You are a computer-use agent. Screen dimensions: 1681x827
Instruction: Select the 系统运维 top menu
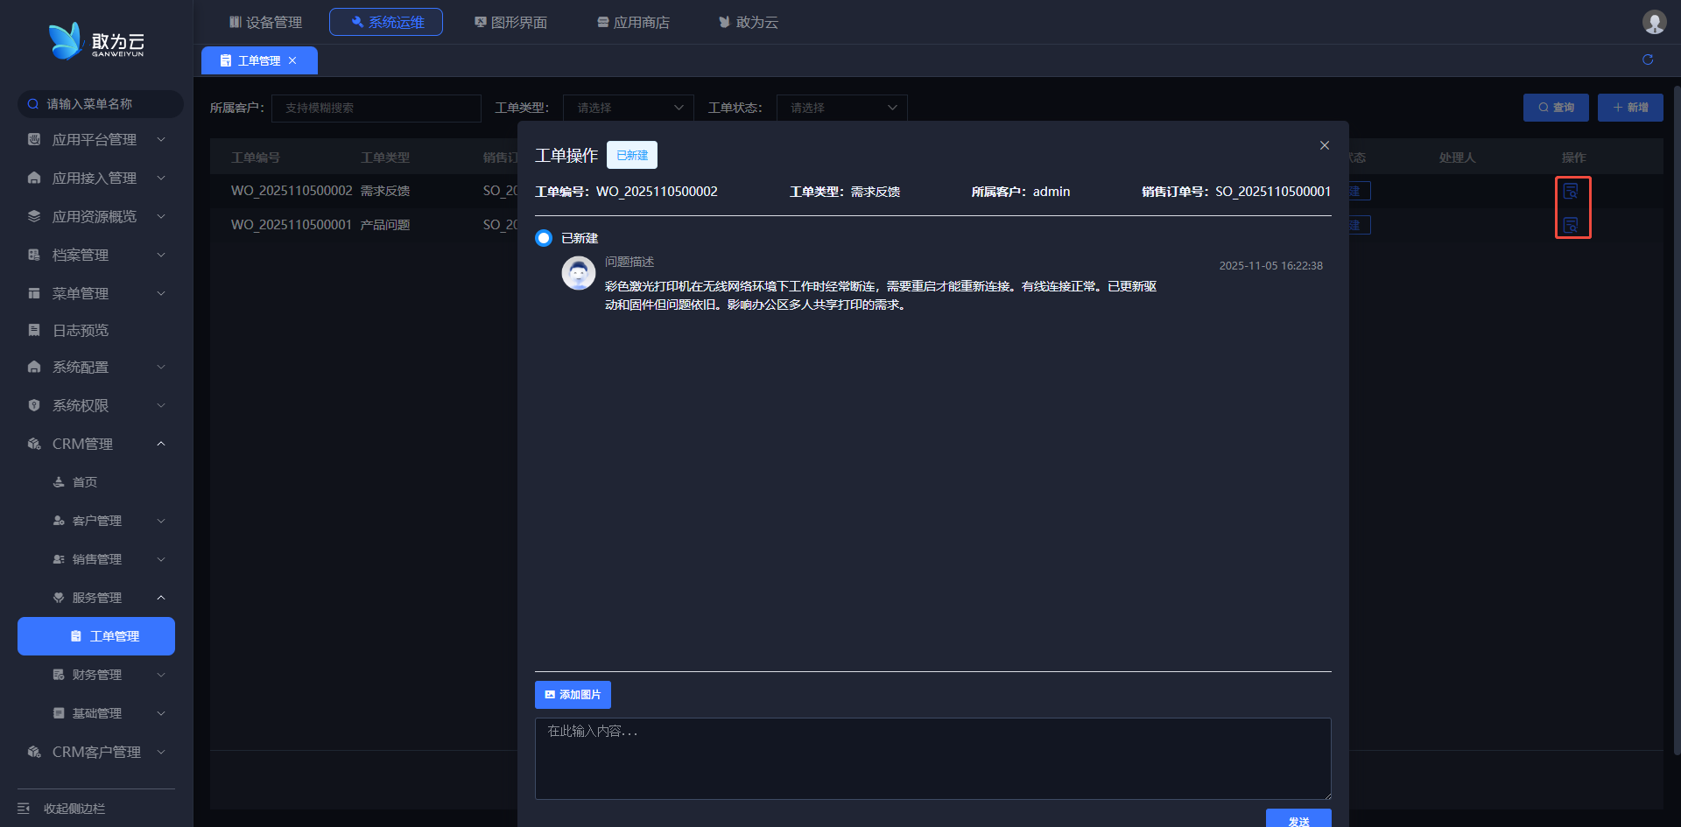coord(386,22)
